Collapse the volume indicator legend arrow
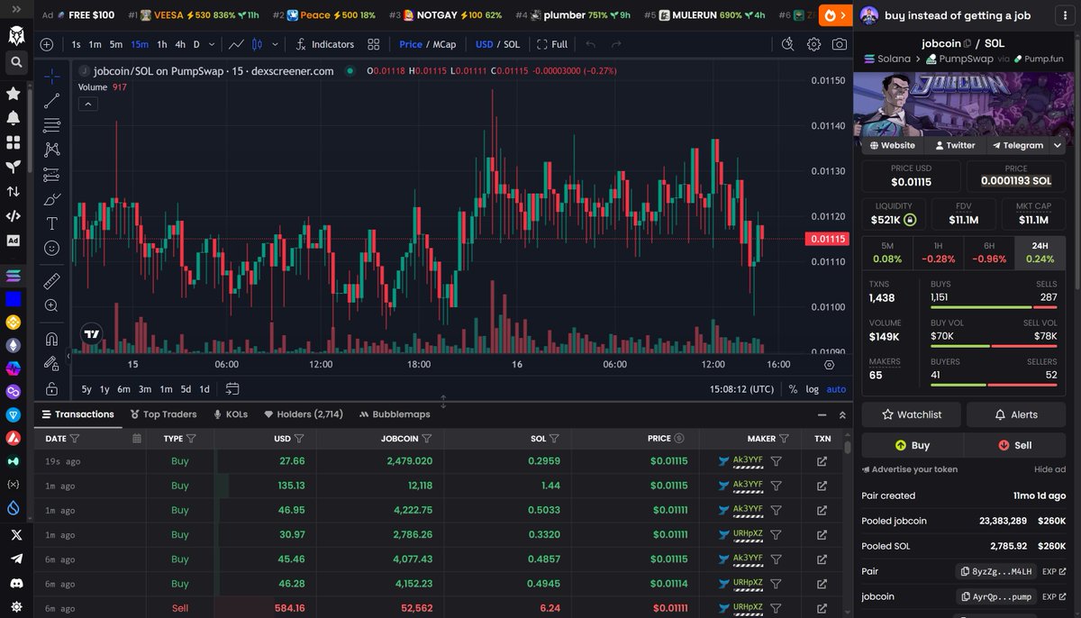This screenshot has width=1081, height=618. pyautogui.click(x=88, y=104)
